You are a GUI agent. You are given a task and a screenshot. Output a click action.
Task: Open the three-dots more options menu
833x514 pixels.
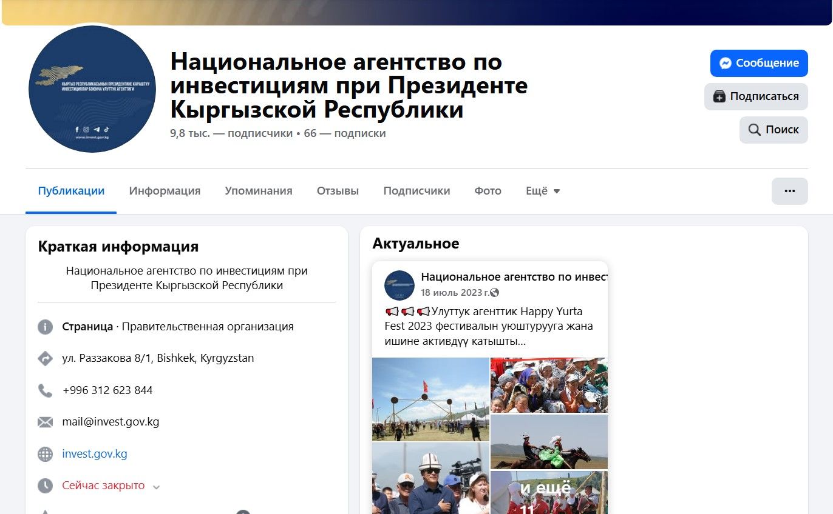(x=789, y=191)
